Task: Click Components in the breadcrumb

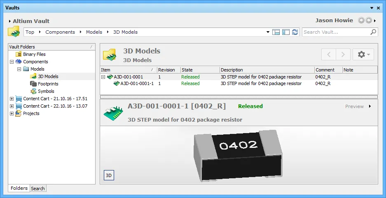Action: pyautogui.click(x=60, y=32)
